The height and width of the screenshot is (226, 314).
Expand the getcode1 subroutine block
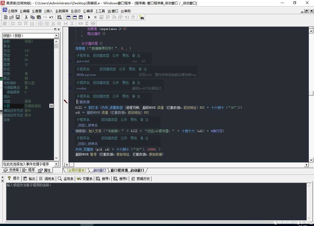coord(70,61)
